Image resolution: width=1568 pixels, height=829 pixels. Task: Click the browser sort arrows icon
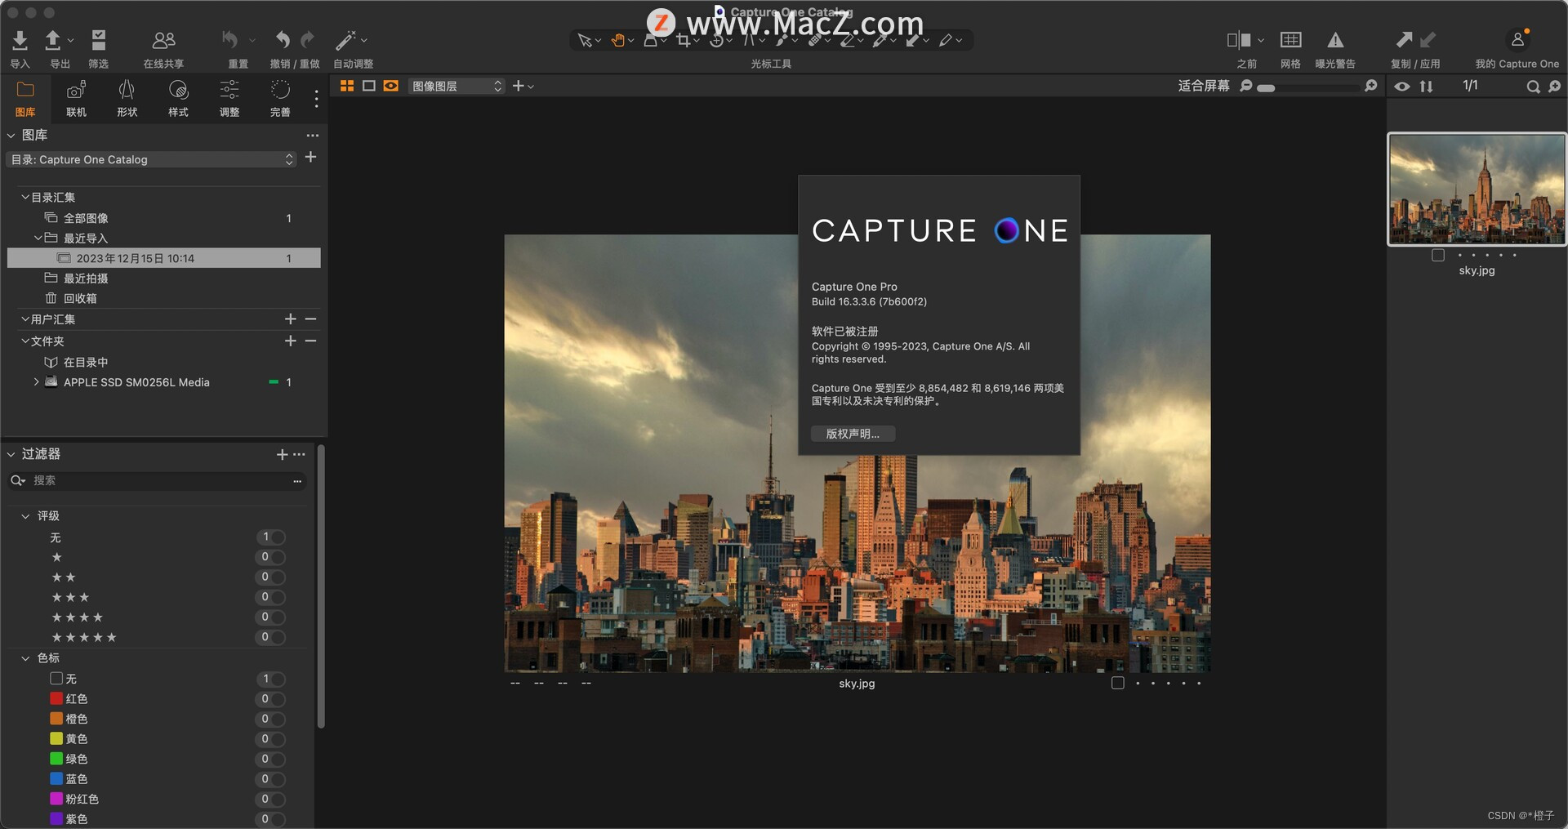pyautogui.click(x=1427, y=86)
